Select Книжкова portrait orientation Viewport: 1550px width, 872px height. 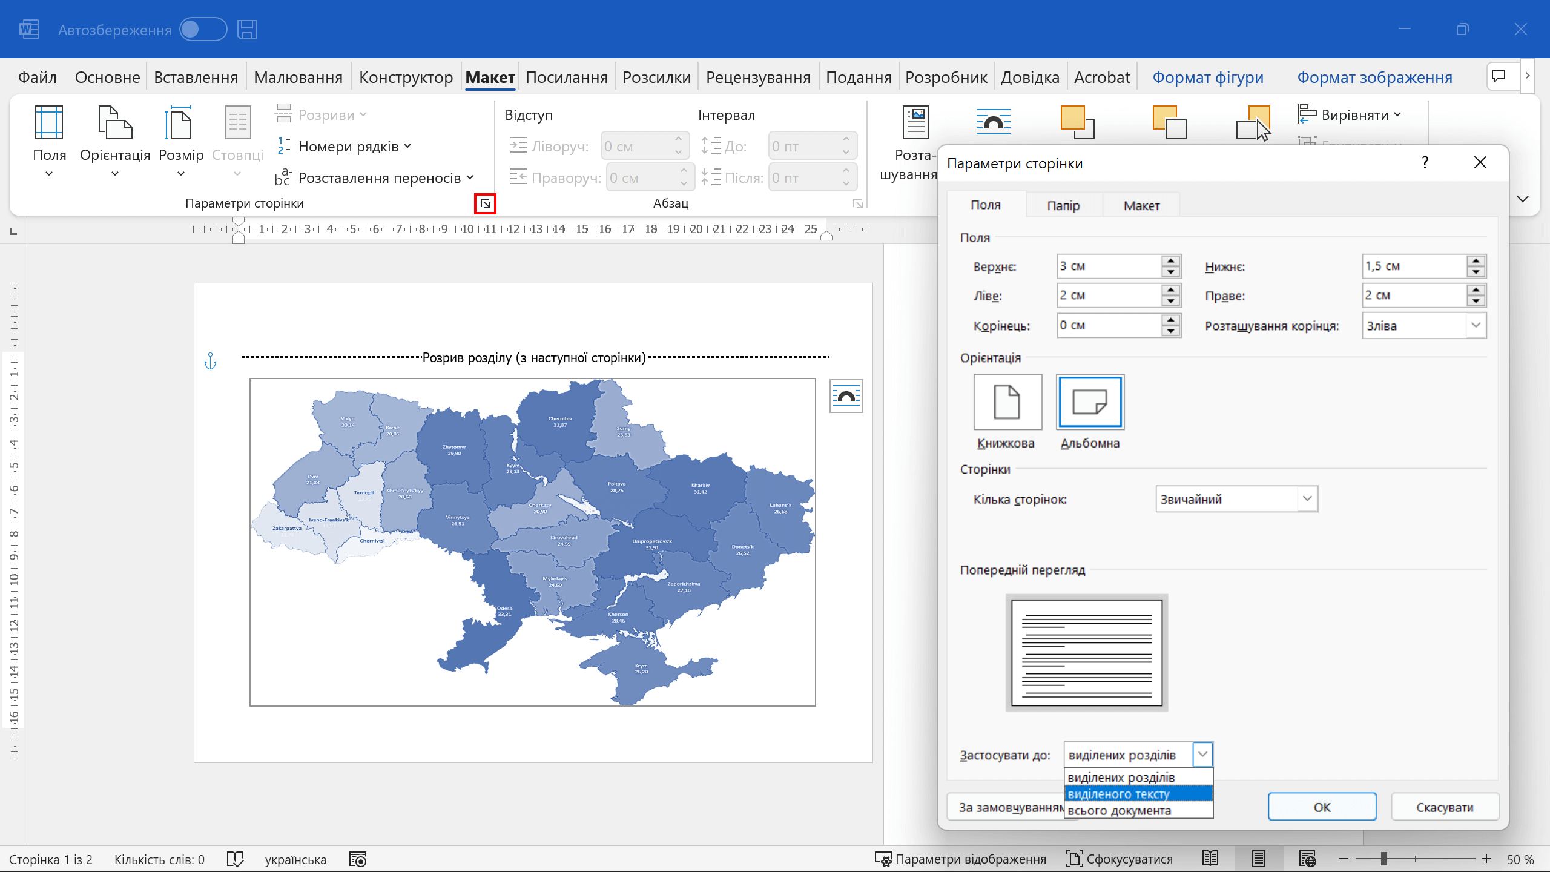tap(1007, 402)
